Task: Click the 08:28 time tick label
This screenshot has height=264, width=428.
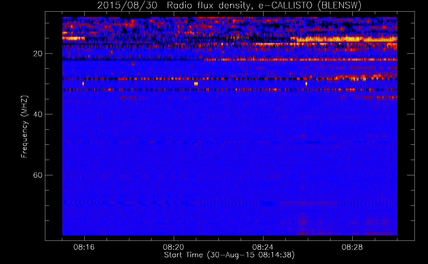Action: (352, 247)
